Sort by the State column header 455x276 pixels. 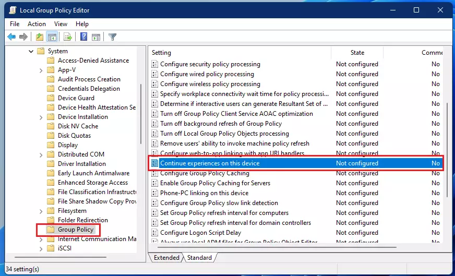tap(357, 53)
